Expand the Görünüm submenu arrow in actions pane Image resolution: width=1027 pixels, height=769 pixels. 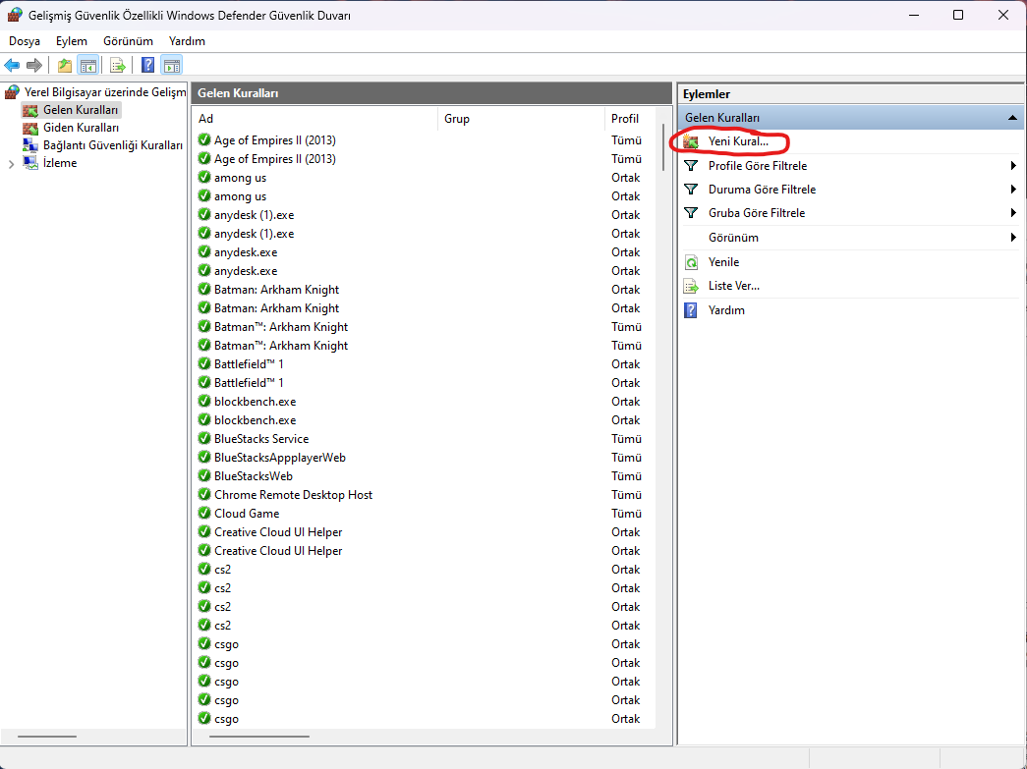click(x=1013, y=237)
